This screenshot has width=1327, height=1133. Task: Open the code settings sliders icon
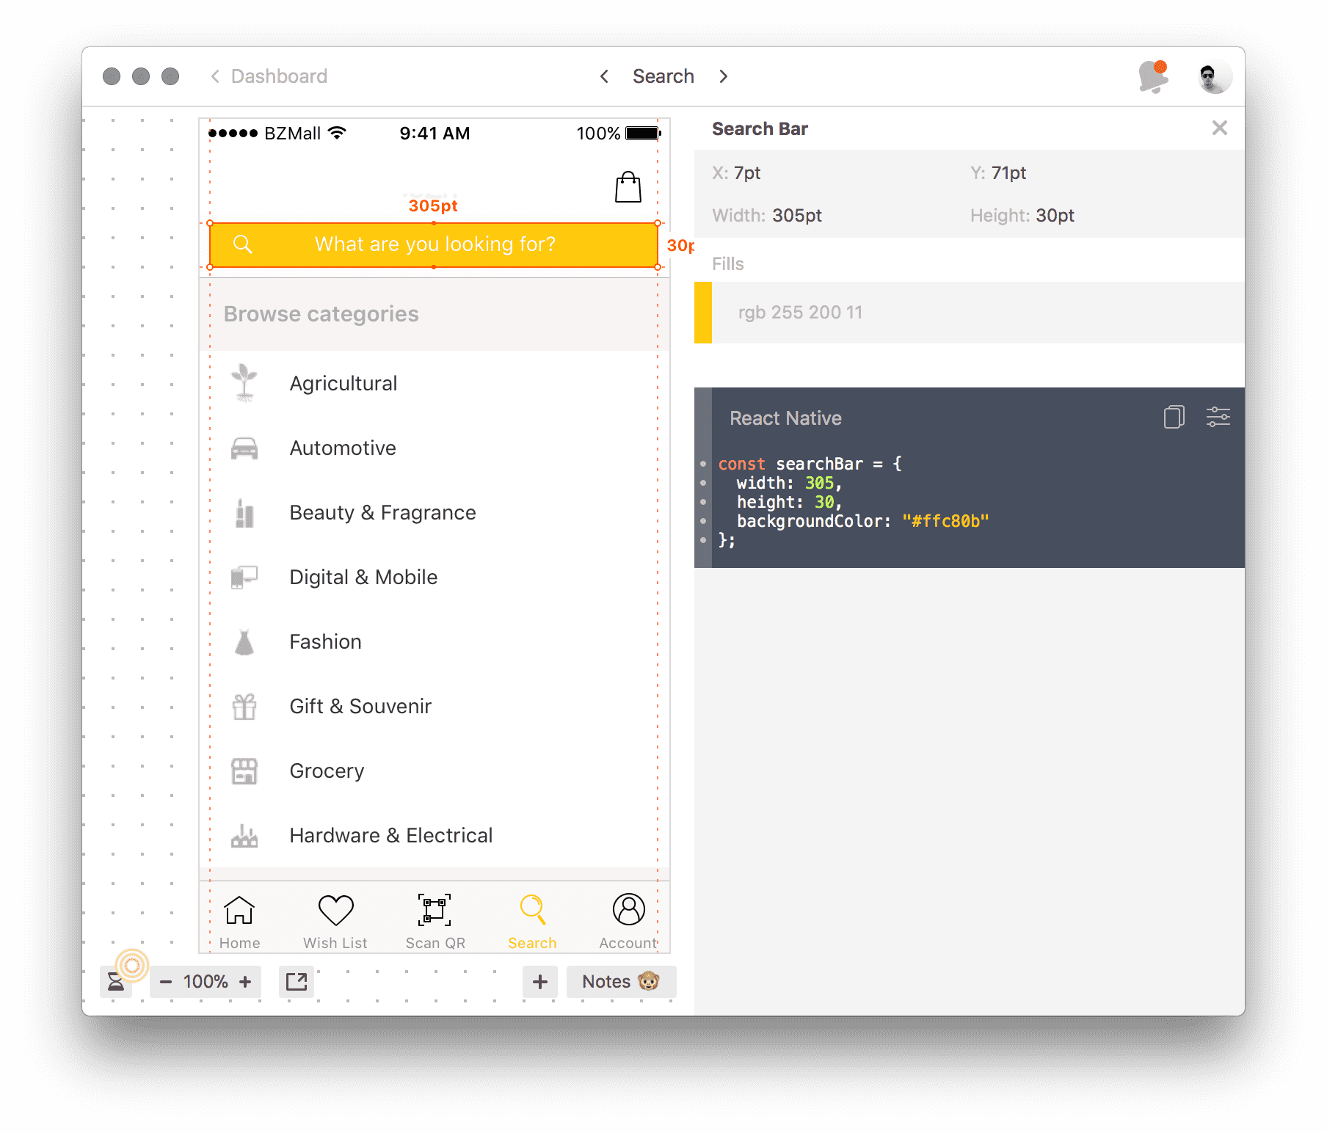(1218, 417)
